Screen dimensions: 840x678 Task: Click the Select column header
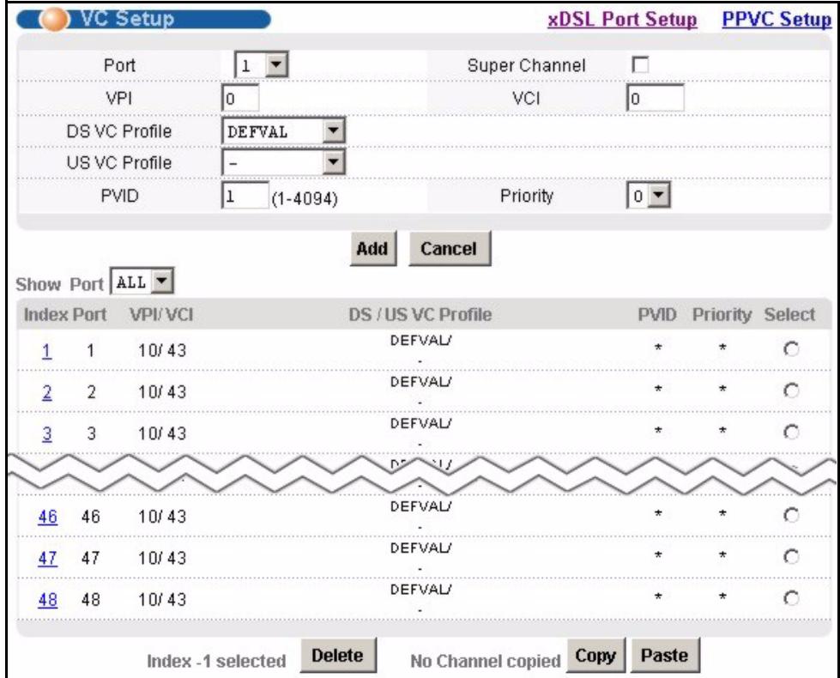(789, 315)
